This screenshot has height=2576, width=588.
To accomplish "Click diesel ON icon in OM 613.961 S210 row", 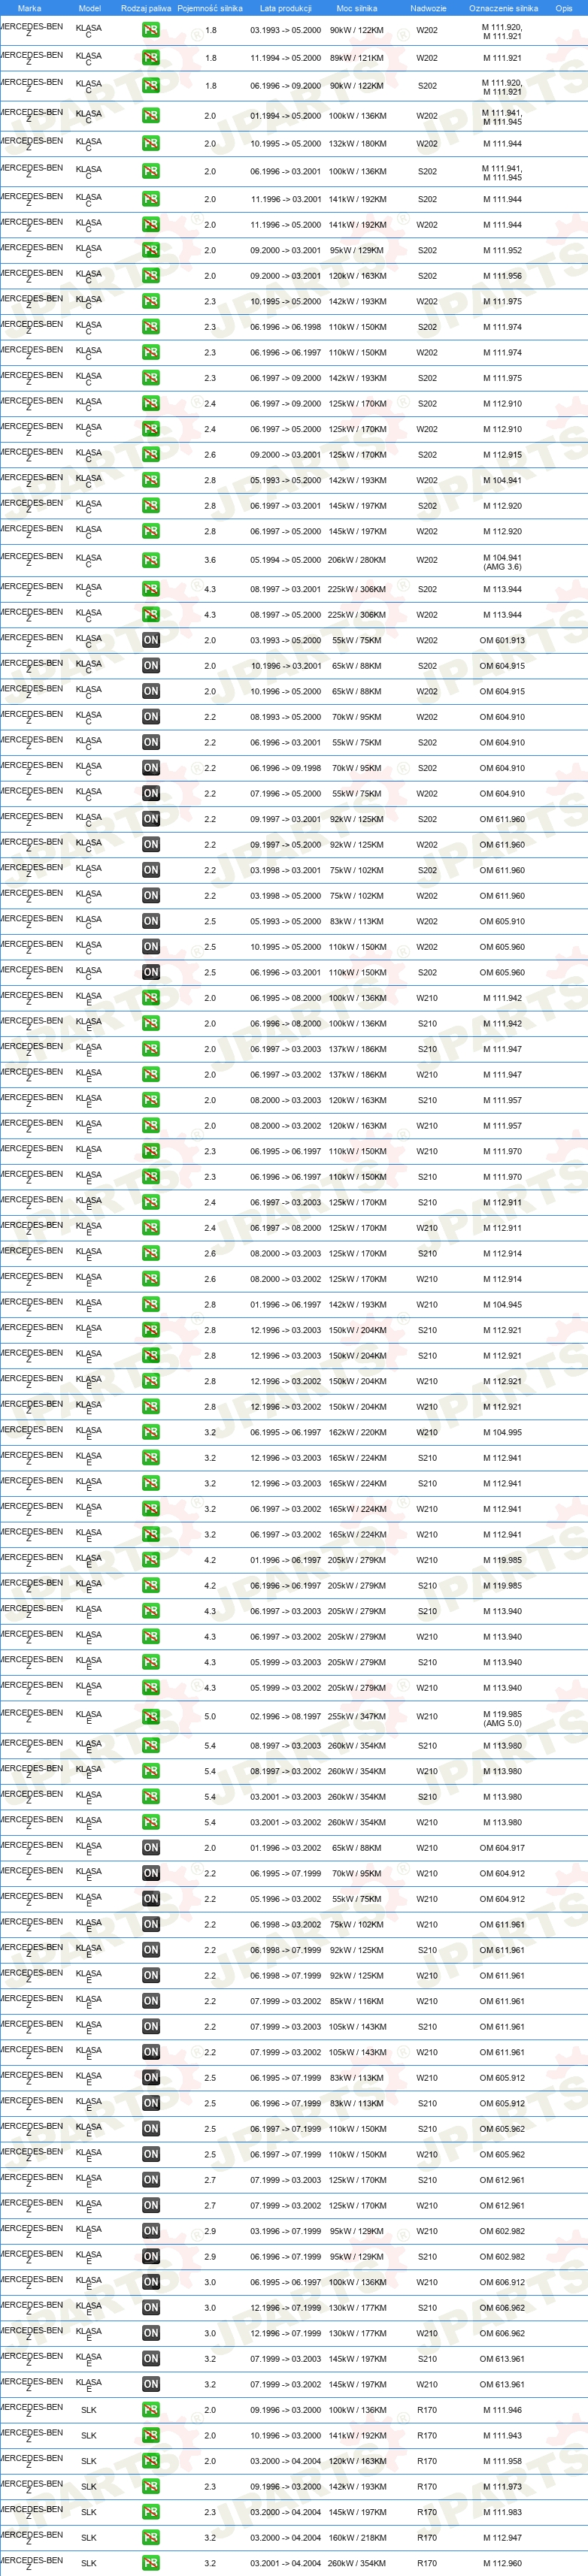I will click(151, 2359).
